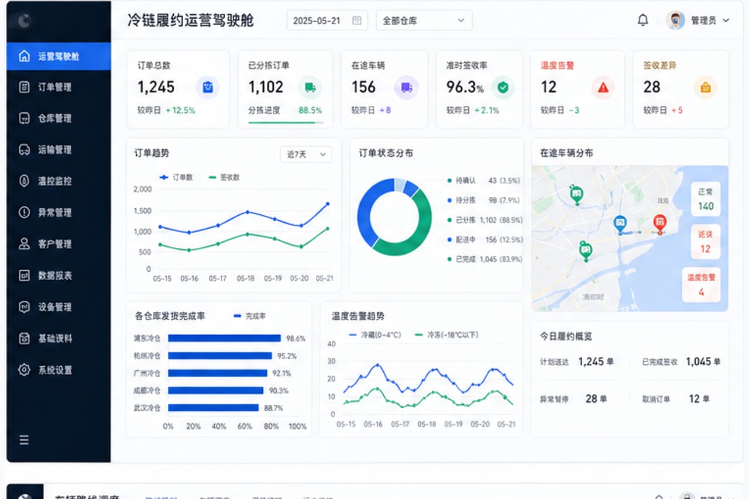Click the 签收差异 card title
Viewport: 749px width, 499px height.
coord(660,66)
